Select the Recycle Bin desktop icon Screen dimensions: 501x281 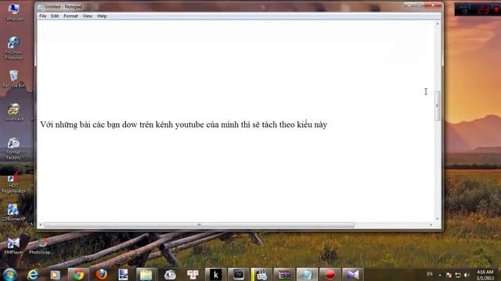click(13, 79)
